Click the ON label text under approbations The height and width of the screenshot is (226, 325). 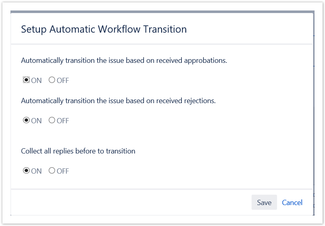pos(37,81)
